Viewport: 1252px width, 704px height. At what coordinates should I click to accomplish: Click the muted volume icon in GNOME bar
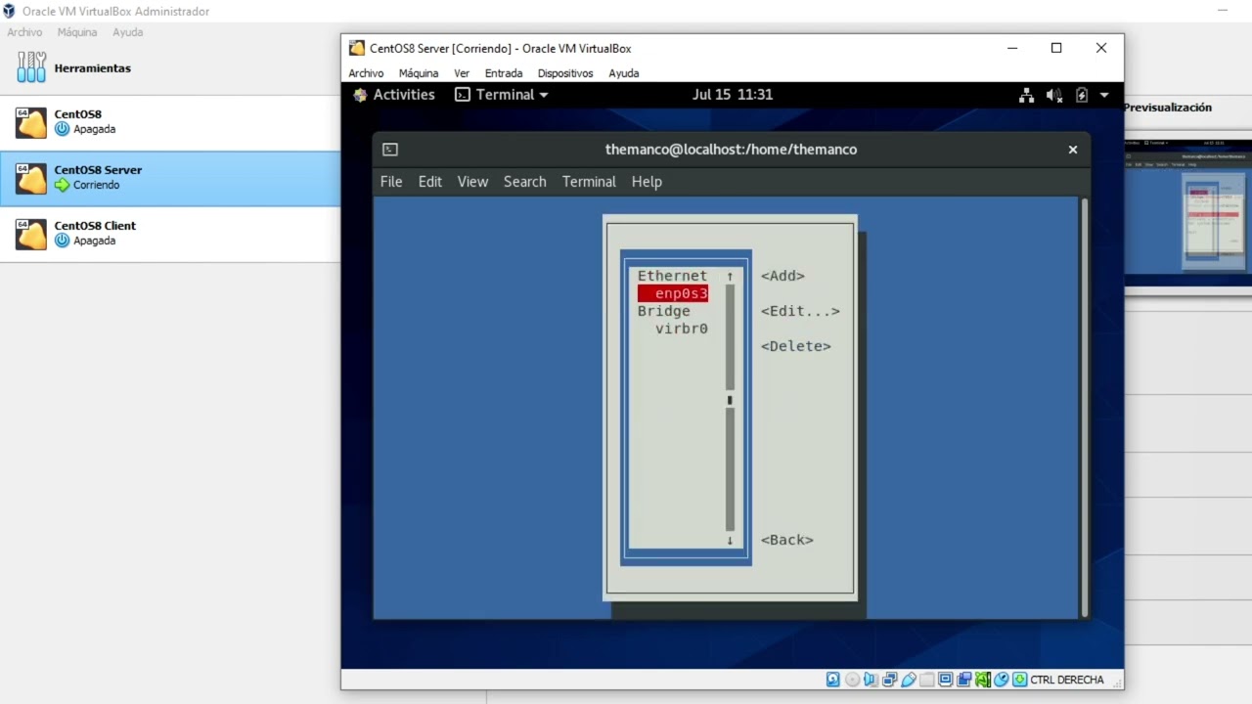click(x=1053, y=95)
